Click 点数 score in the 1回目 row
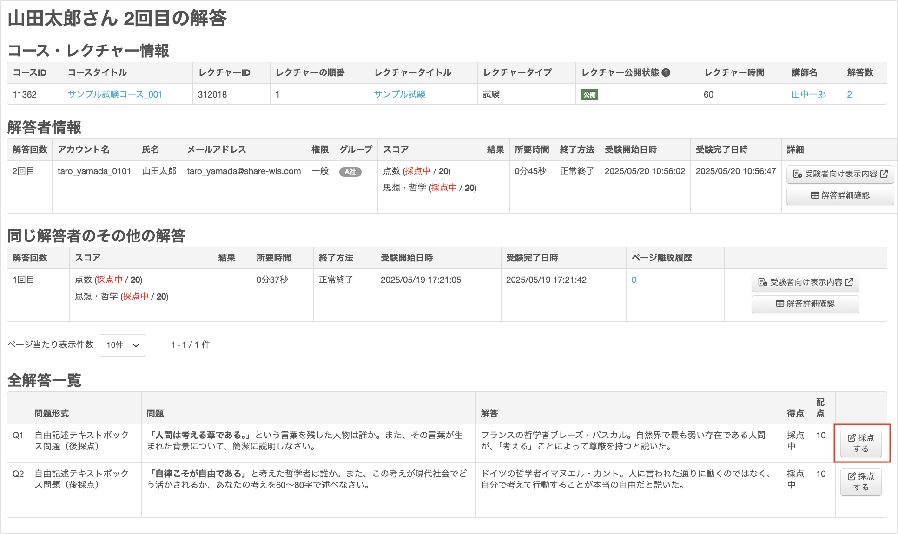The width and height of the screenshot is (898, 534). pyautogui.click(x=109, y=280)
